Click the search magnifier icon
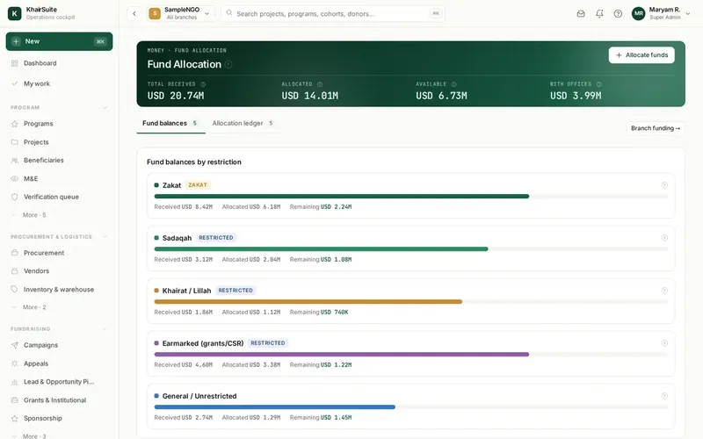 [229, 13]
